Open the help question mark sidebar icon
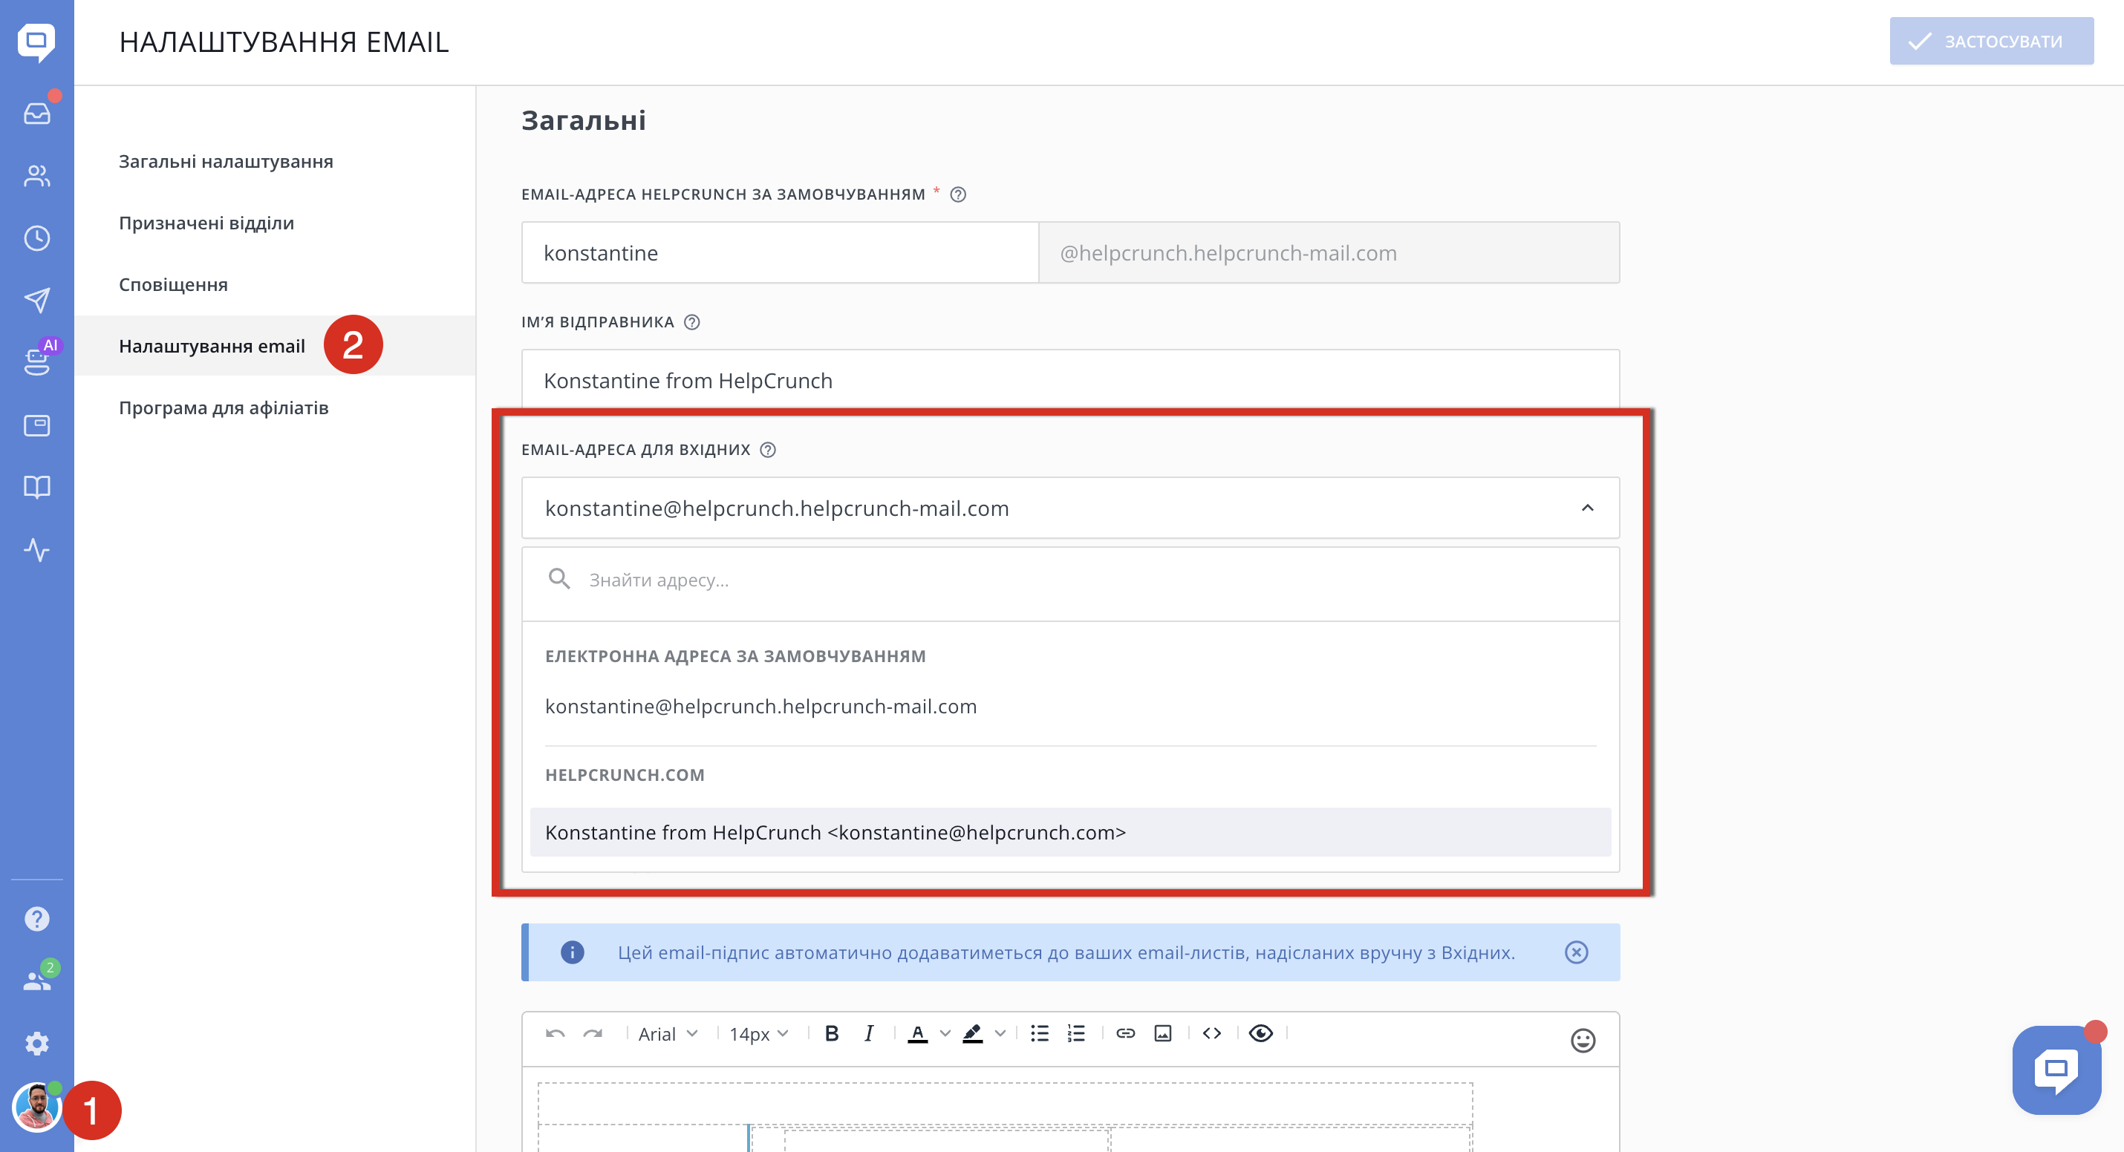The height and width of the screenshot is (1152, 2124). click(37, 919)
